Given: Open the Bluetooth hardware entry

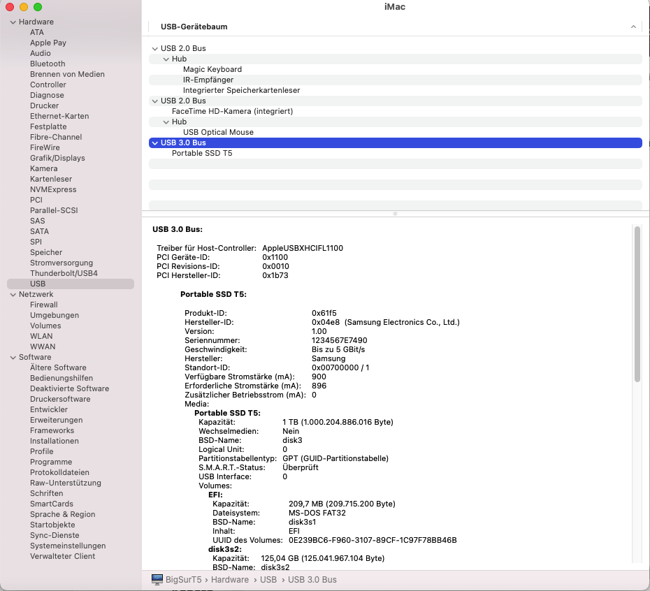Looking at the screenshot, I should 48,64.
